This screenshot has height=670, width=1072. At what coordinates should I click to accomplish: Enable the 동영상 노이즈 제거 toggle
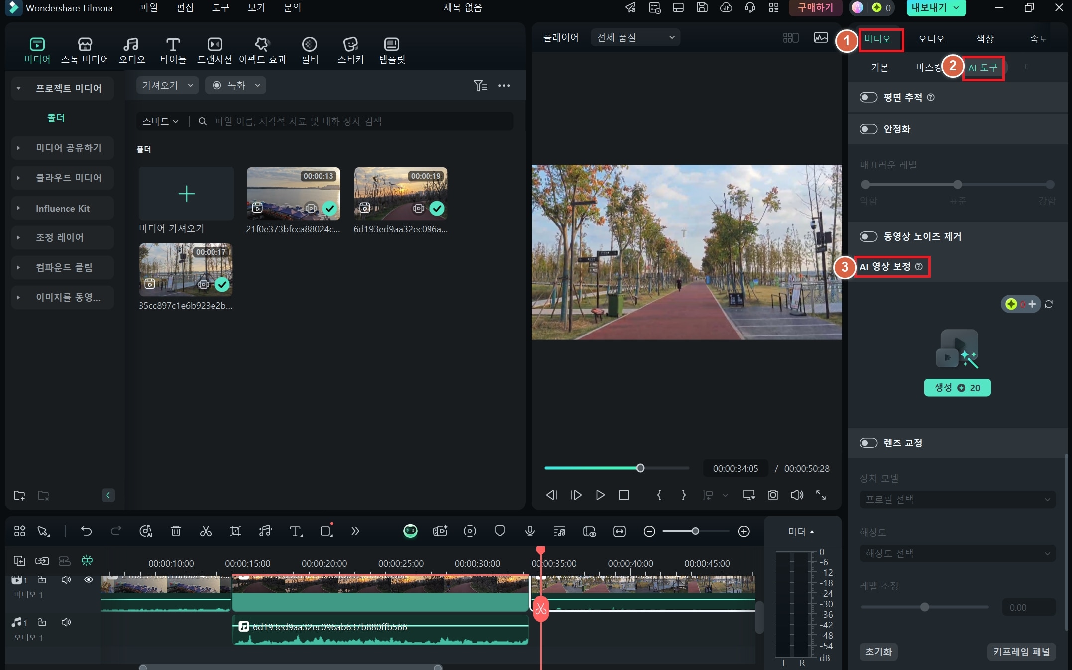[868, 236]
